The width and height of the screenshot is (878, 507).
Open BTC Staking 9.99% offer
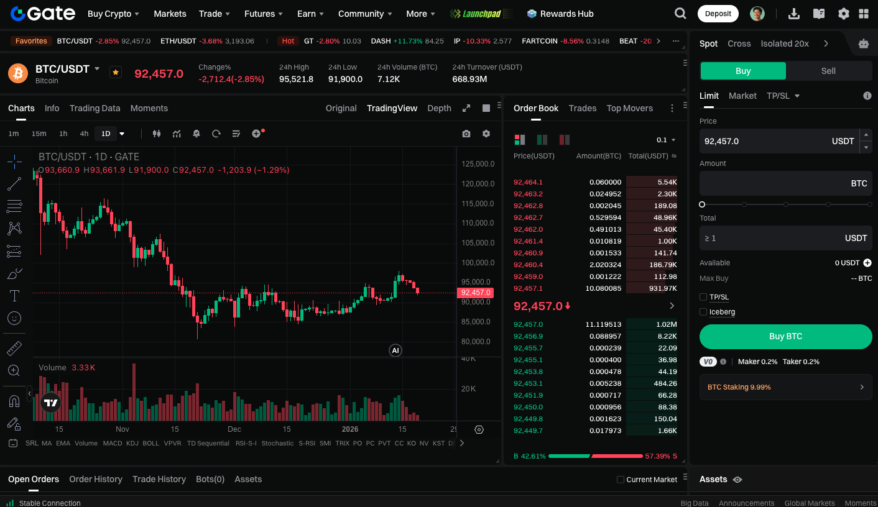pos(786,387)
